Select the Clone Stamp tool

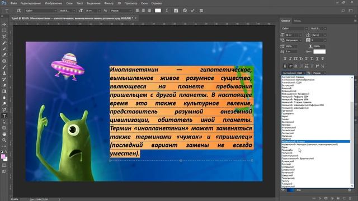[4, 73]
